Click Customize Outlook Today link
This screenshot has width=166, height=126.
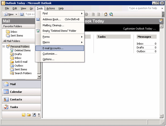click(139, 29)
